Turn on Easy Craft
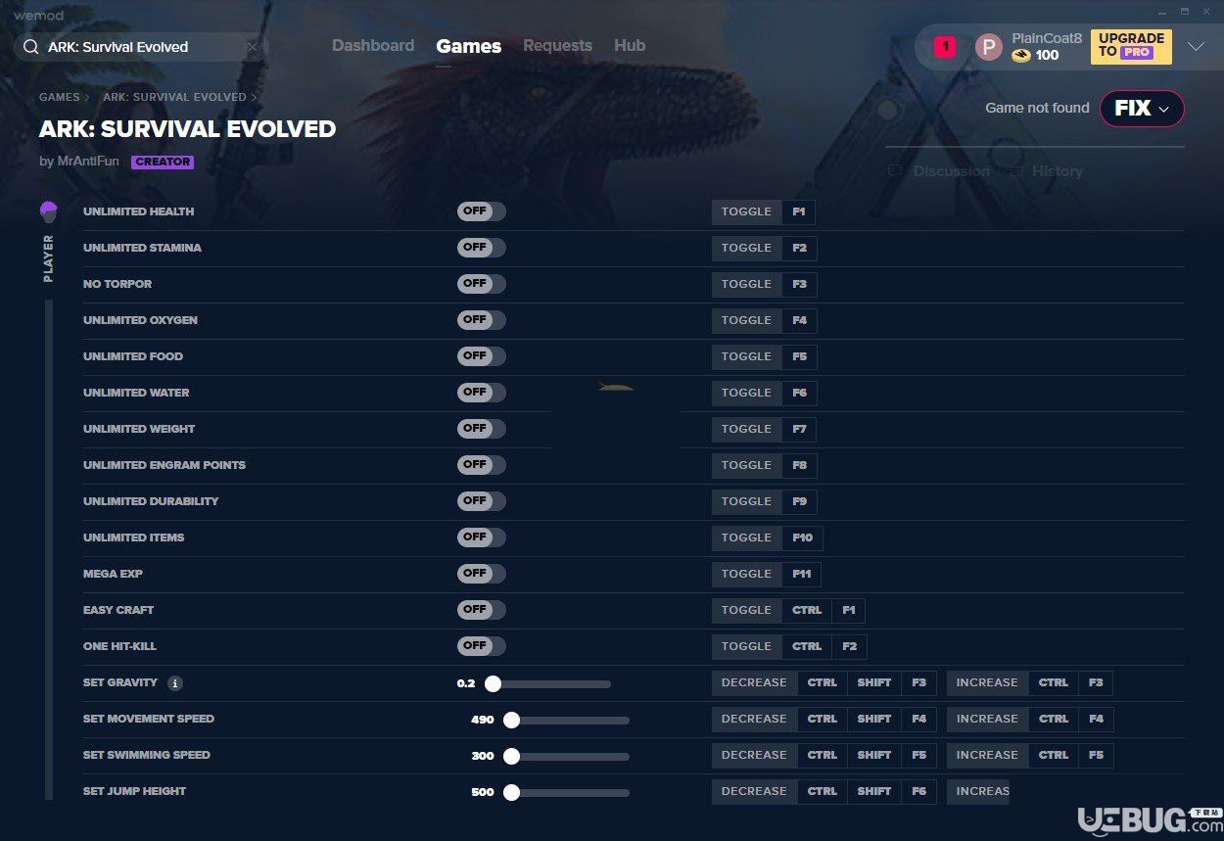 [481, 610]
